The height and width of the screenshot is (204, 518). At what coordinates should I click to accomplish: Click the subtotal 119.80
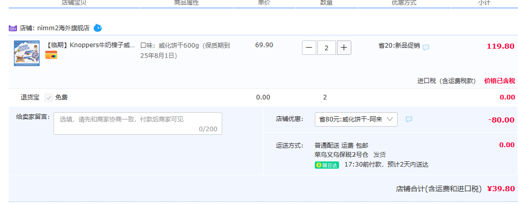tap(501, 46)
